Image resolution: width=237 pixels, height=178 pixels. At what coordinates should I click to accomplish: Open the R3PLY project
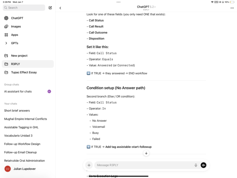click(28, 64)
